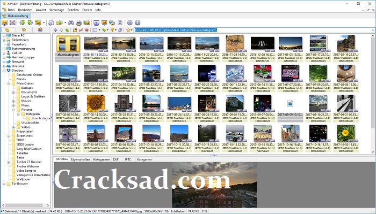Viewport: 376px width, 214px height.
Task: Open the Ansicht menu
Action: pos(41,10)
